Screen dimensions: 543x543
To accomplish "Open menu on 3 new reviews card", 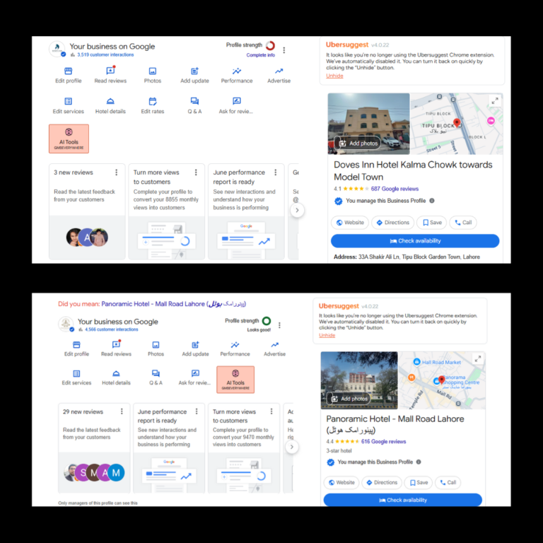I will click(x=117, y=172).
